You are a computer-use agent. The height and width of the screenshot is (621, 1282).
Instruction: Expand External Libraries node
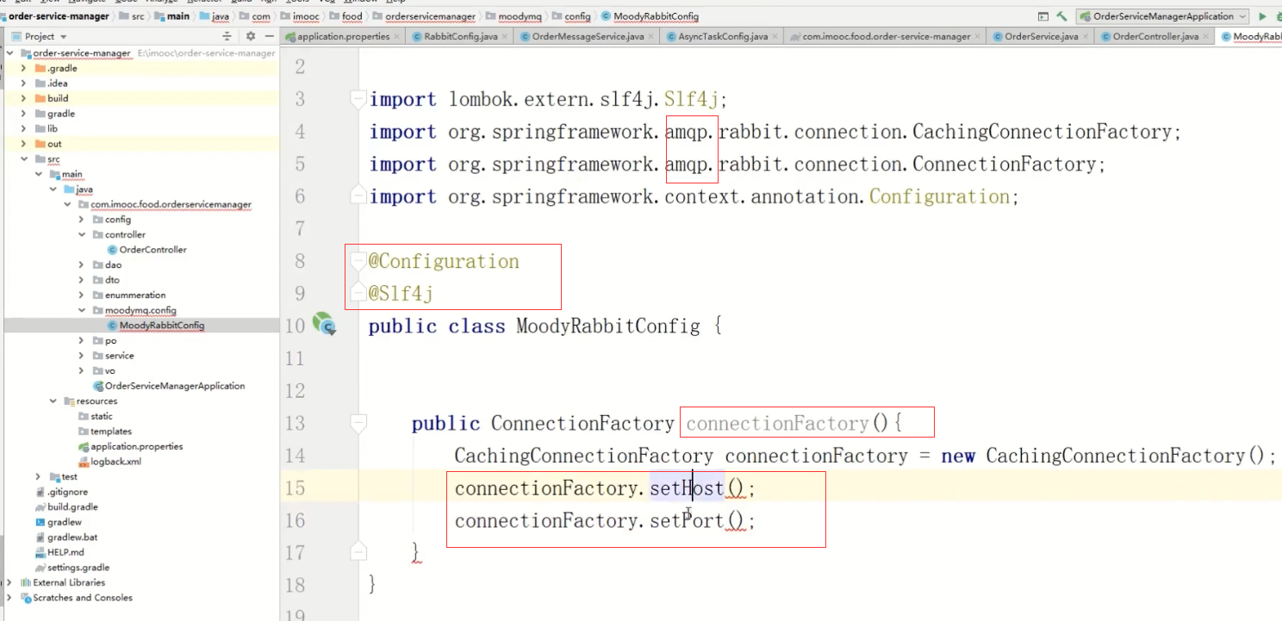(x=9, y=582)
